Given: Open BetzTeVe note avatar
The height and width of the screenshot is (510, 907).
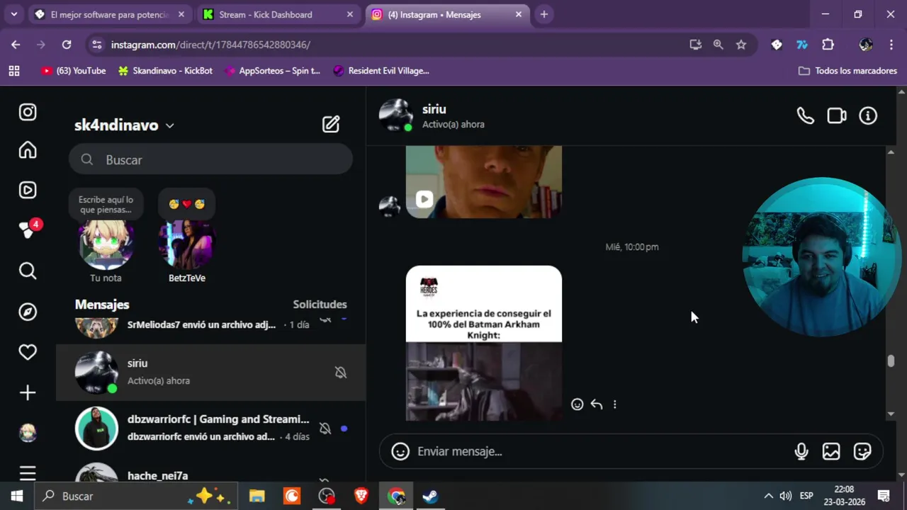Looking at the screenshot, I should [186, 244].
